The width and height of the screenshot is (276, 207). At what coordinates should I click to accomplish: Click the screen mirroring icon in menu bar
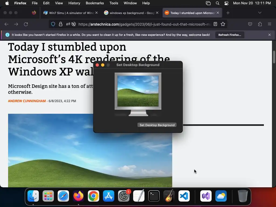(x=208, y=3)
